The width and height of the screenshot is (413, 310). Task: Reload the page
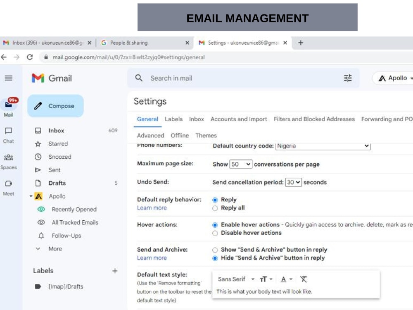click(30, 57)
